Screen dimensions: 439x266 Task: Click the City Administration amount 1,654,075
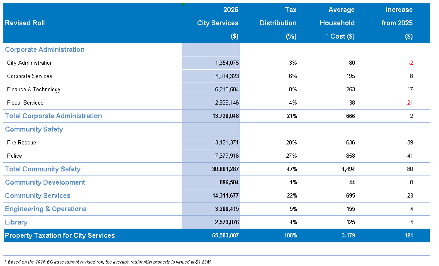point(227,63)
